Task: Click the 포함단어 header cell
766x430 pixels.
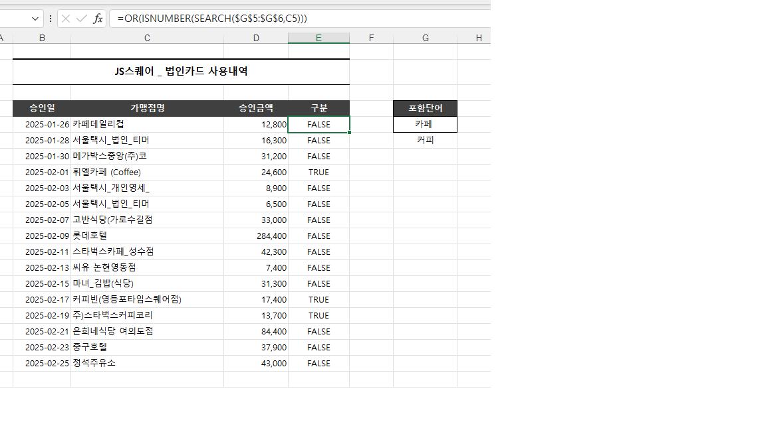Action: tap(425, 108)
